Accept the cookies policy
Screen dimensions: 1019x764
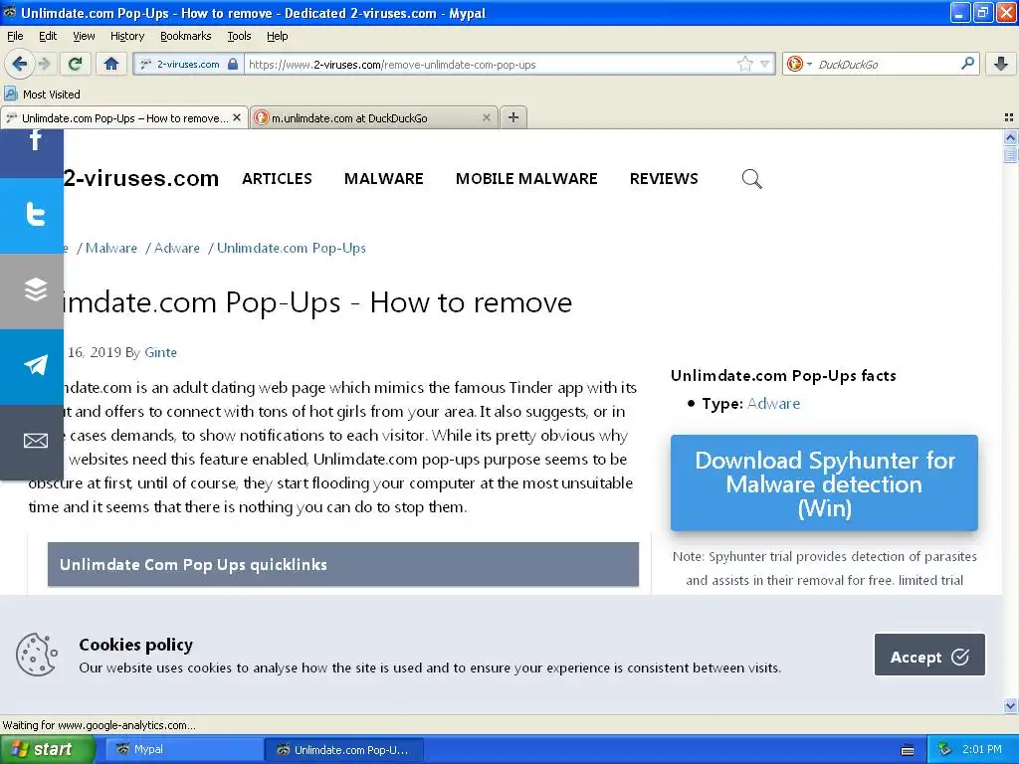point(929,655)
